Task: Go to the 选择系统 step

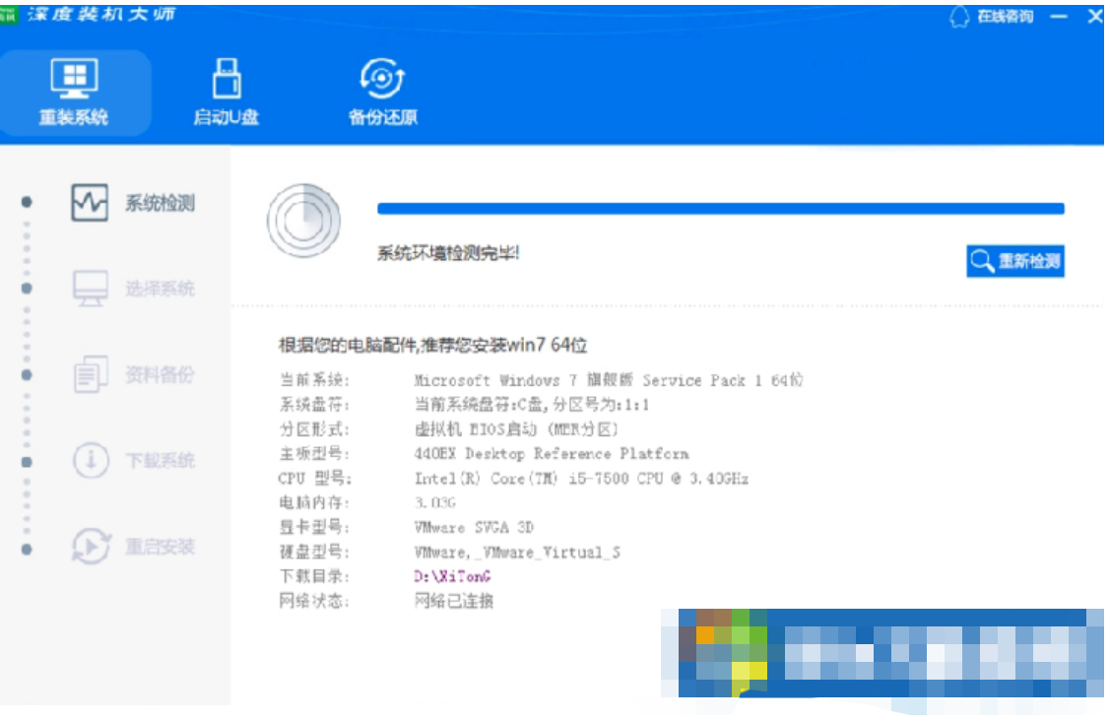Action: 160,289
